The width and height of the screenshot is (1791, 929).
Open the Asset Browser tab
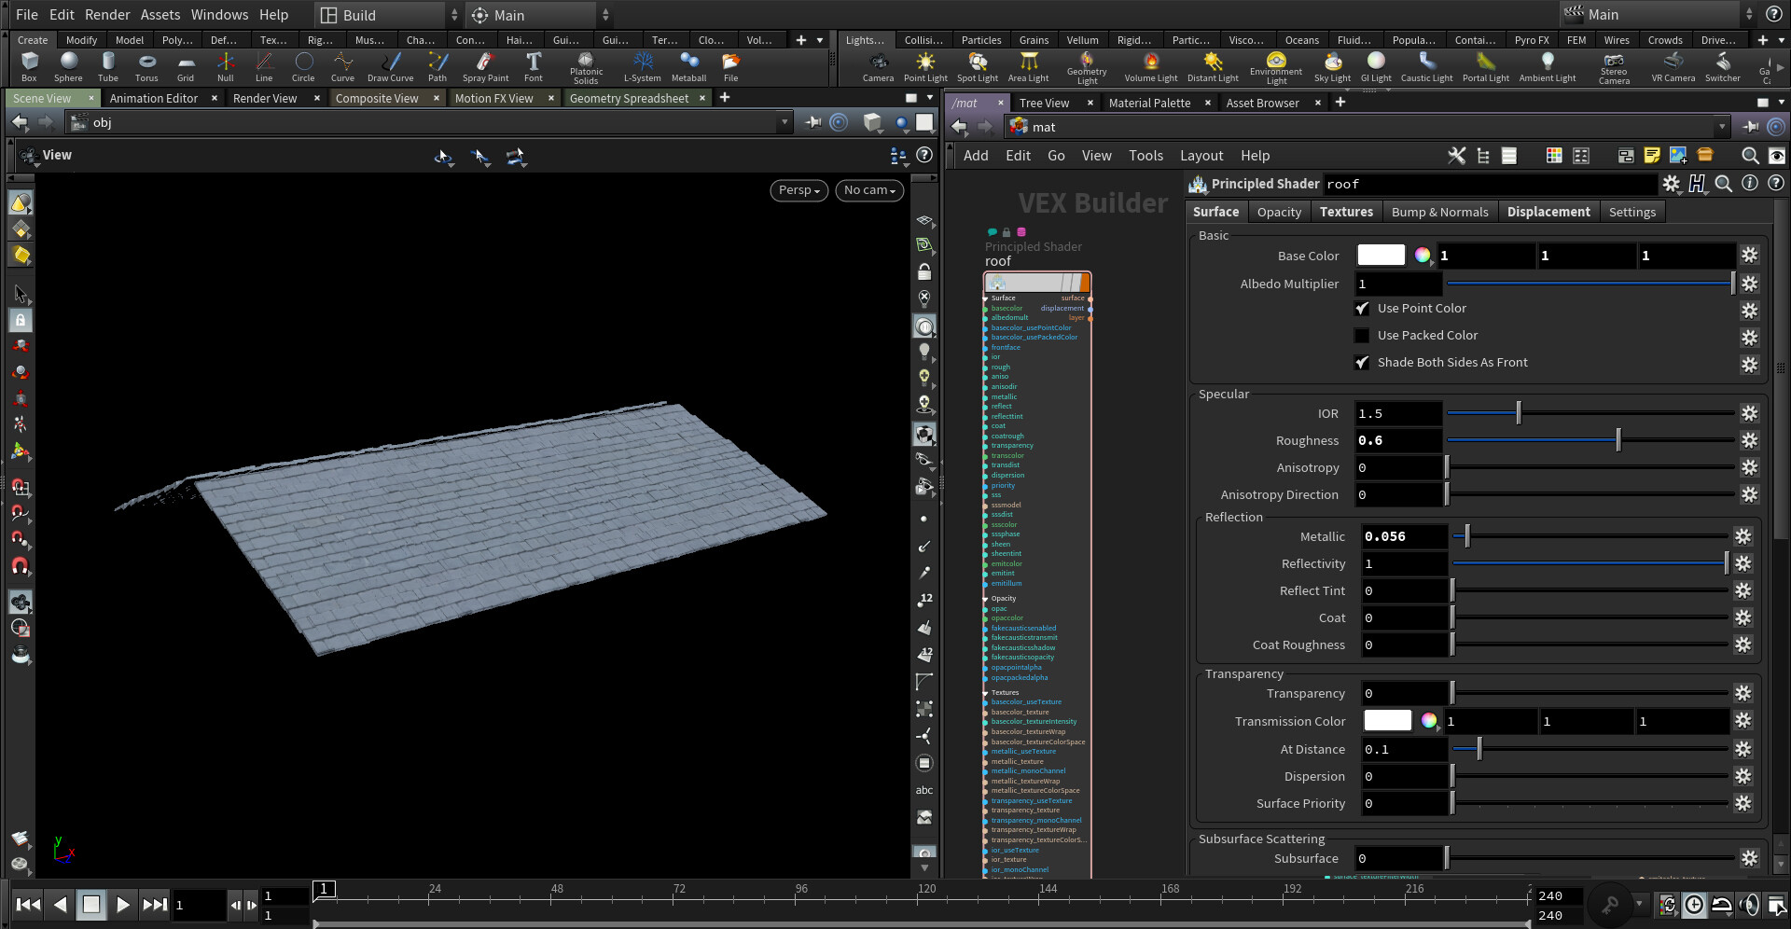(x=1262, y=103)
